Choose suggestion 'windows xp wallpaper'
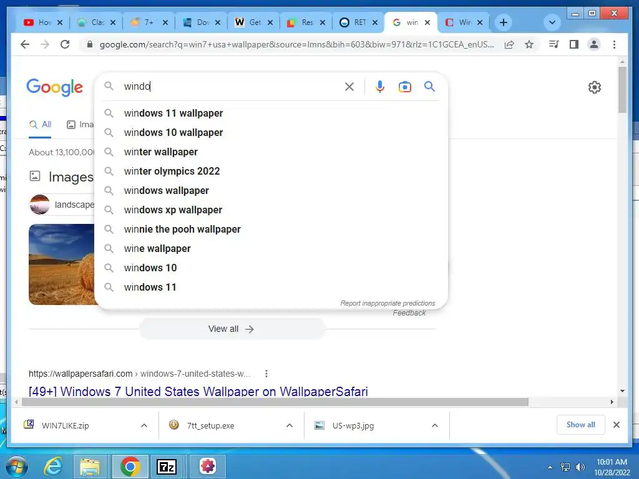The width and height of the screenshot is (639, 479). coord(271,210)
